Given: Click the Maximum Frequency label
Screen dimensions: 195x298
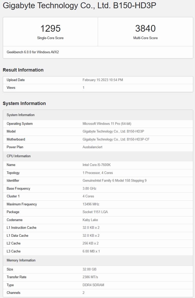Looking at the screenshot, I should tap(22, 204).
